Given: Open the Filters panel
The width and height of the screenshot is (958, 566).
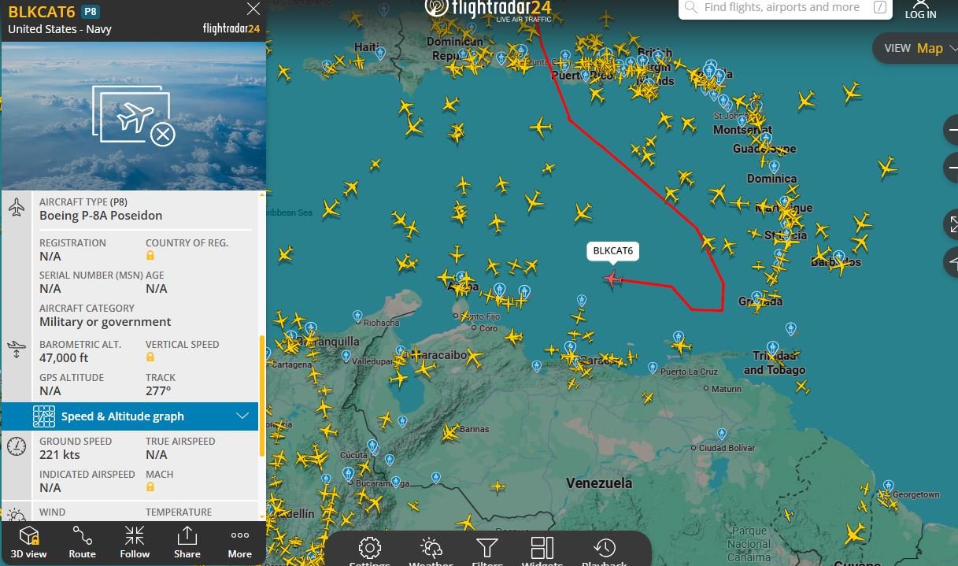Looking at the screenshot, I should coord(487,552).
